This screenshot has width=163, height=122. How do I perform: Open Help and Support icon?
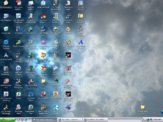[x=19, y=68]
